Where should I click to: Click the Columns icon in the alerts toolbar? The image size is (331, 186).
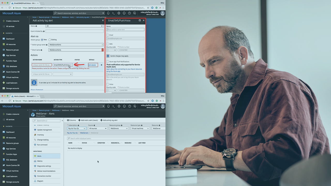pyautogui.click(x=68, y=120)
